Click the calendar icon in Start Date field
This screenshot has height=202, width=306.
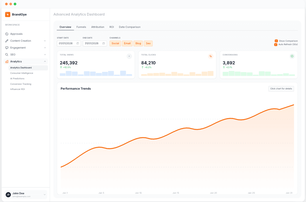[x=78, y=43]
